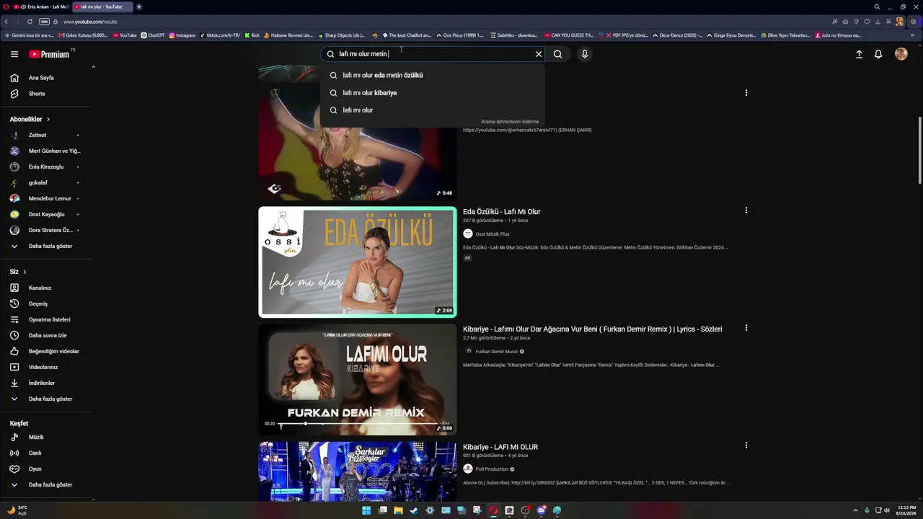The image size is (923, 519).
Task: Open the Instagram bookmark
Action: (x=182, y=35)
